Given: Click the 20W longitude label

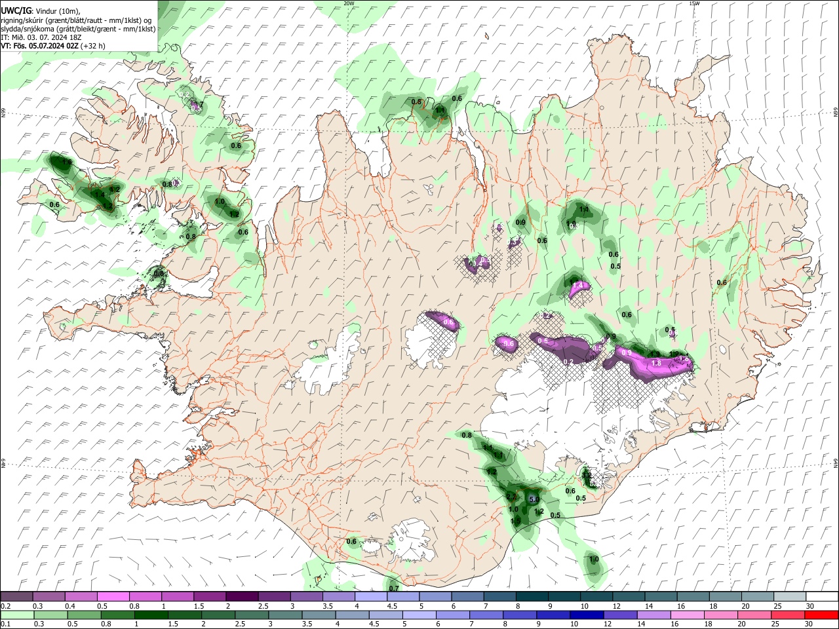Looking at the screenshot, I should tap(349, 3).
